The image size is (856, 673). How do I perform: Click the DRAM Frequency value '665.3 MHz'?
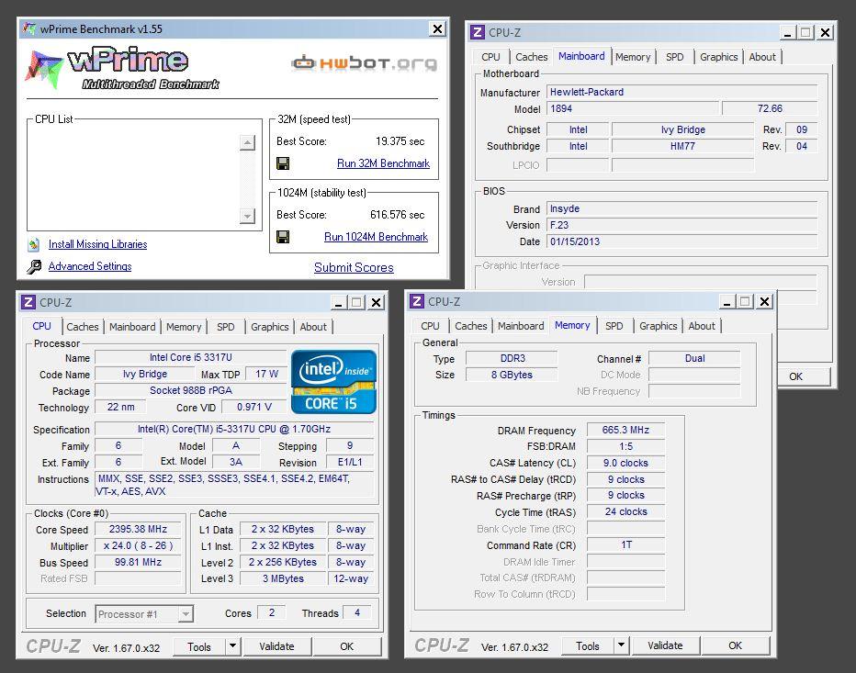(625, 430)
